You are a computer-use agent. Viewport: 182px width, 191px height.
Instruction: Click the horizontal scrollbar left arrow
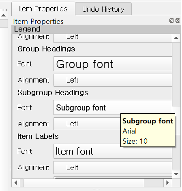[16, 183]
